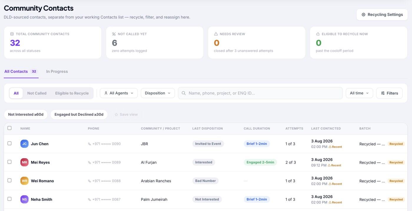Click the warning icon beside Needs Review
Image resolution: width=412 pixels, height=211 pixels.
point(216,34)
